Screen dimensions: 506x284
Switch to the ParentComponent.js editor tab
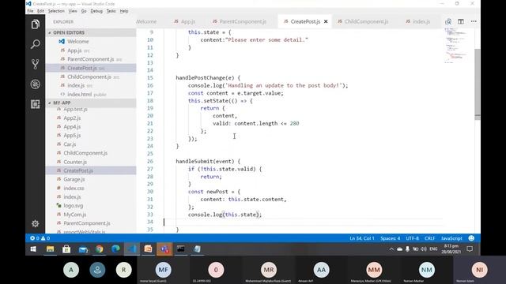(240, 21)
